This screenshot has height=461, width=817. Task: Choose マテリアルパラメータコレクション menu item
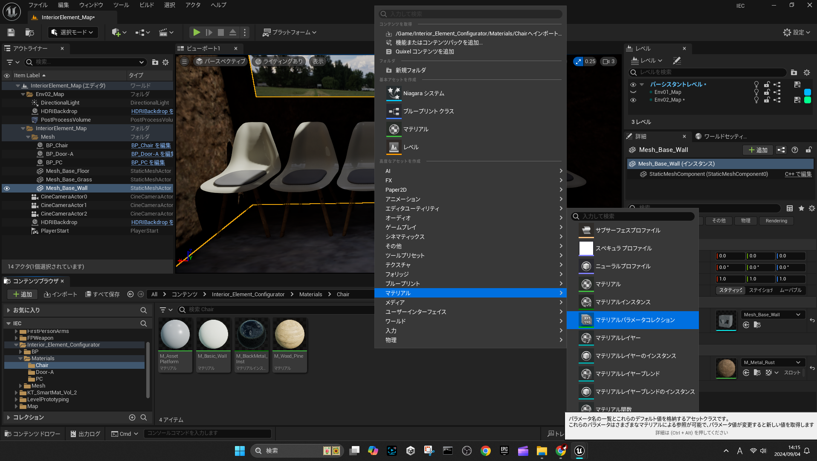tap(635, 320)
